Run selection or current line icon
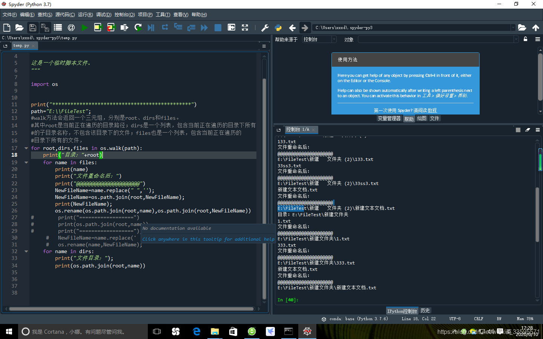Screen dimensions: 543x339 tap(124, 27)
